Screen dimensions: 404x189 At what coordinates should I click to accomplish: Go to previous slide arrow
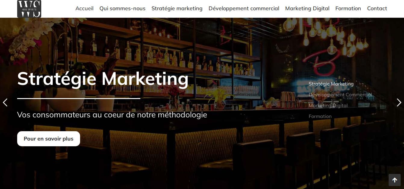click(5, 103)
